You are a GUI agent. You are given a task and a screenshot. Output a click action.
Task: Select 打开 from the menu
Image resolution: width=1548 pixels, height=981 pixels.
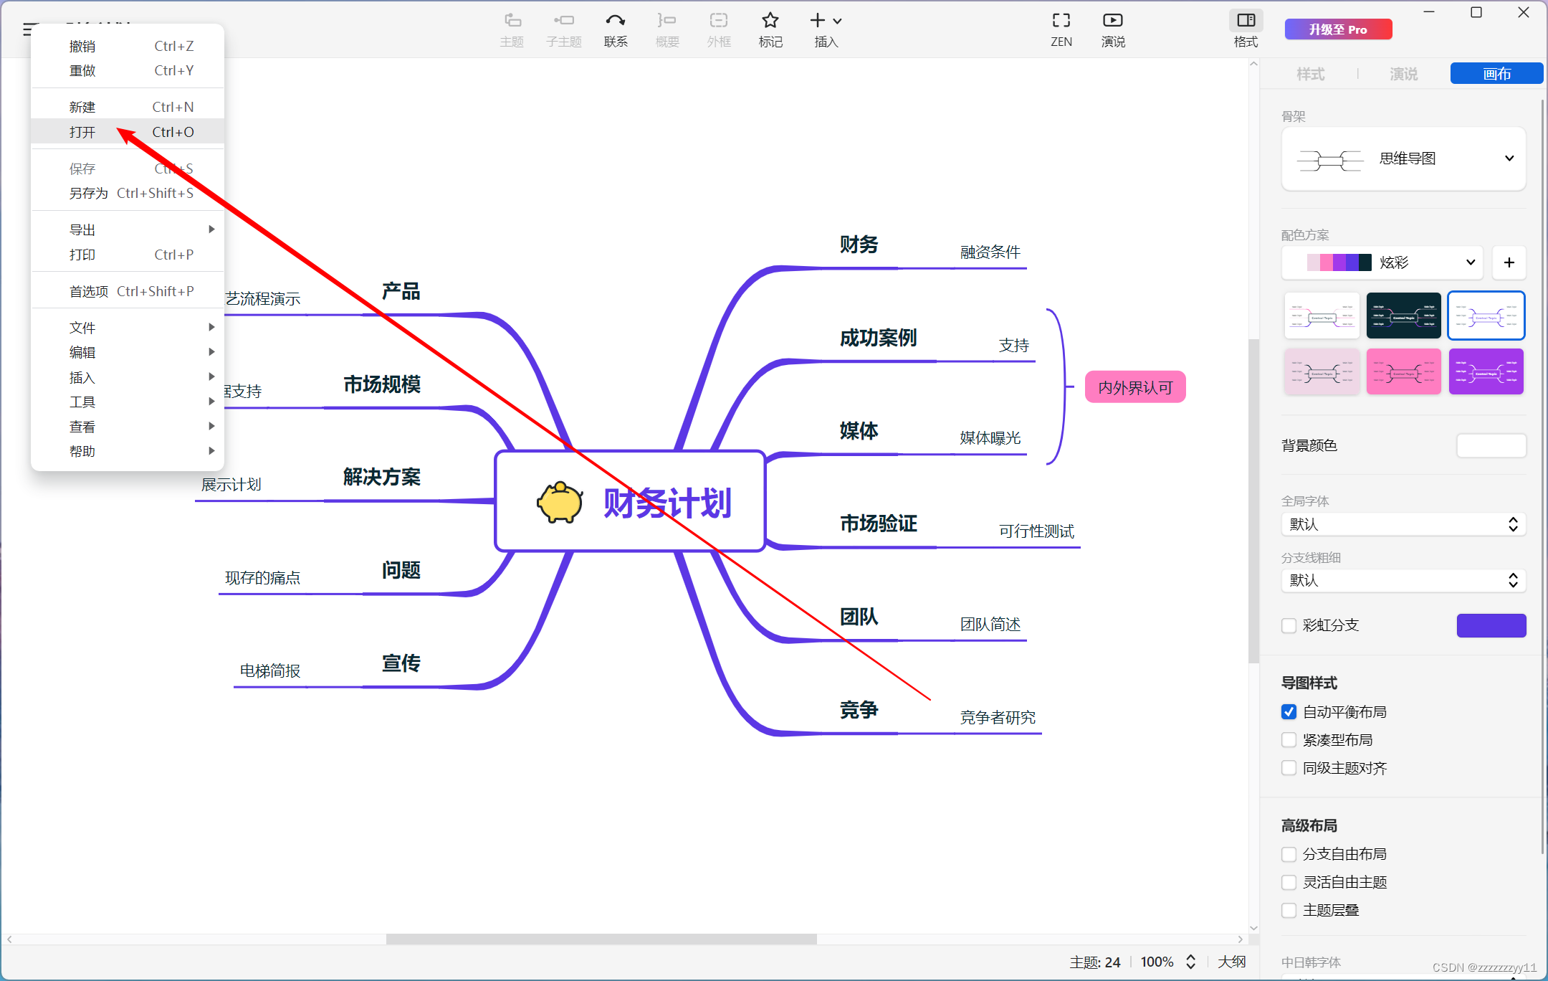82,132
